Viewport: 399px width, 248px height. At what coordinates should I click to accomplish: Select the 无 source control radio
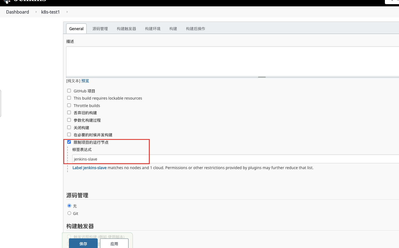69,206
